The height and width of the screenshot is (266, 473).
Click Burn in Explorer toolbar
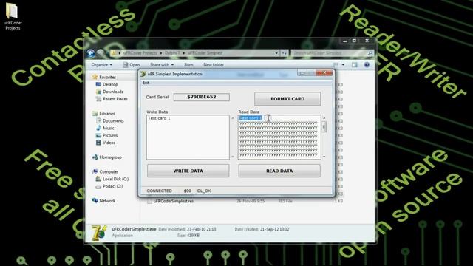click(x=188, y=64)
